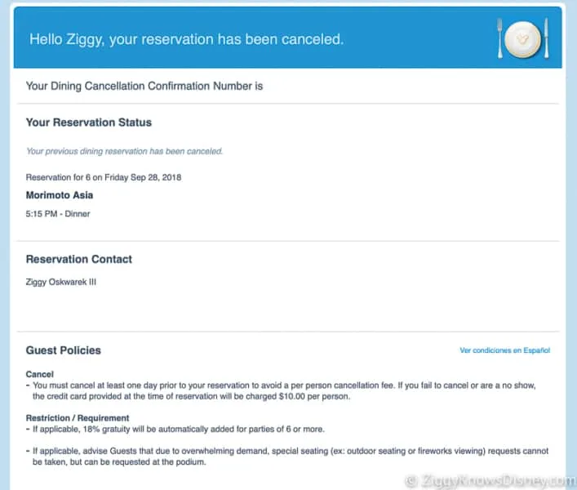Select contact name Ziggy Oskwarek III
Screen dimensions: 577x490
pyautogui.click(x=60, y=282)
